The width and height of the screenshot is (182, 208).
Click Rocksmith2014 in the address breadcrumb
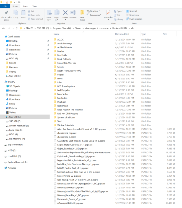pos(120,28)
